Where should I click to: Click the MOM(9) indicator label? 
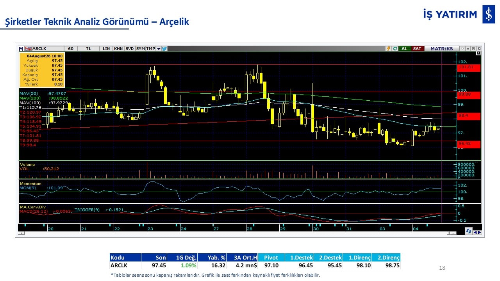27,188
